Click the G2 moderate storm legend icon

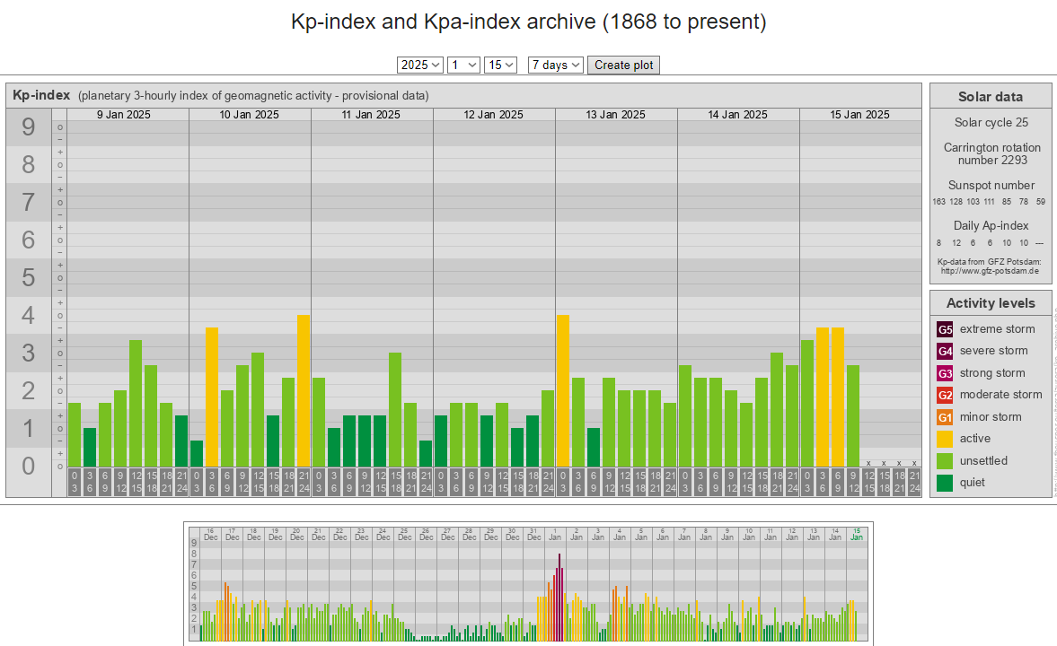pos(945,395)
